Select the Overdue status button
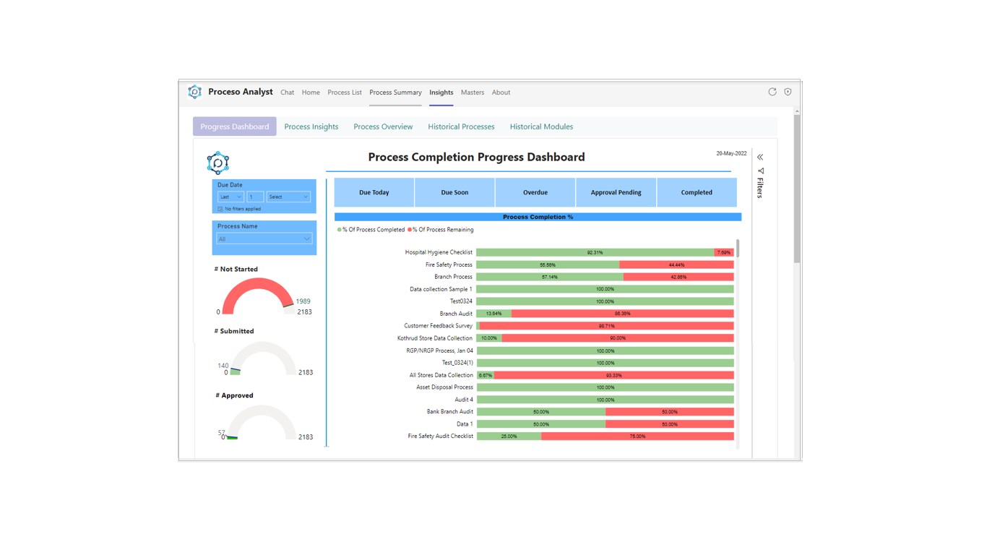Viewport: 987px width, 555px height. click(x=535, y=192)
